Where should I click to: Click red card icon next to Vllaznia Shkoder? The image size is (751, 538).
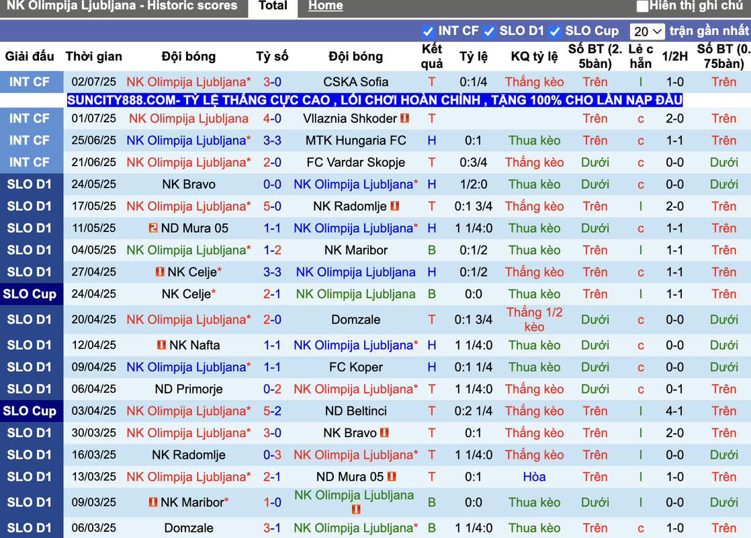coord(404,118)
